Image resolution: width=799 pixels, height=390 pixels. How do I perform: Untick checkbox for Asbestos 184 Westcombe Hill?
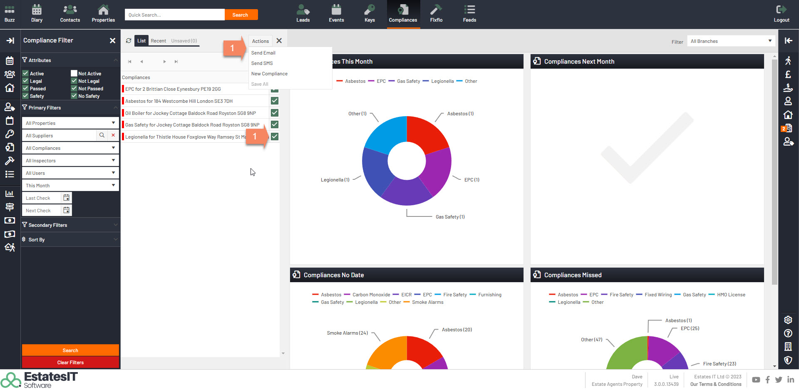click(275, 101)
